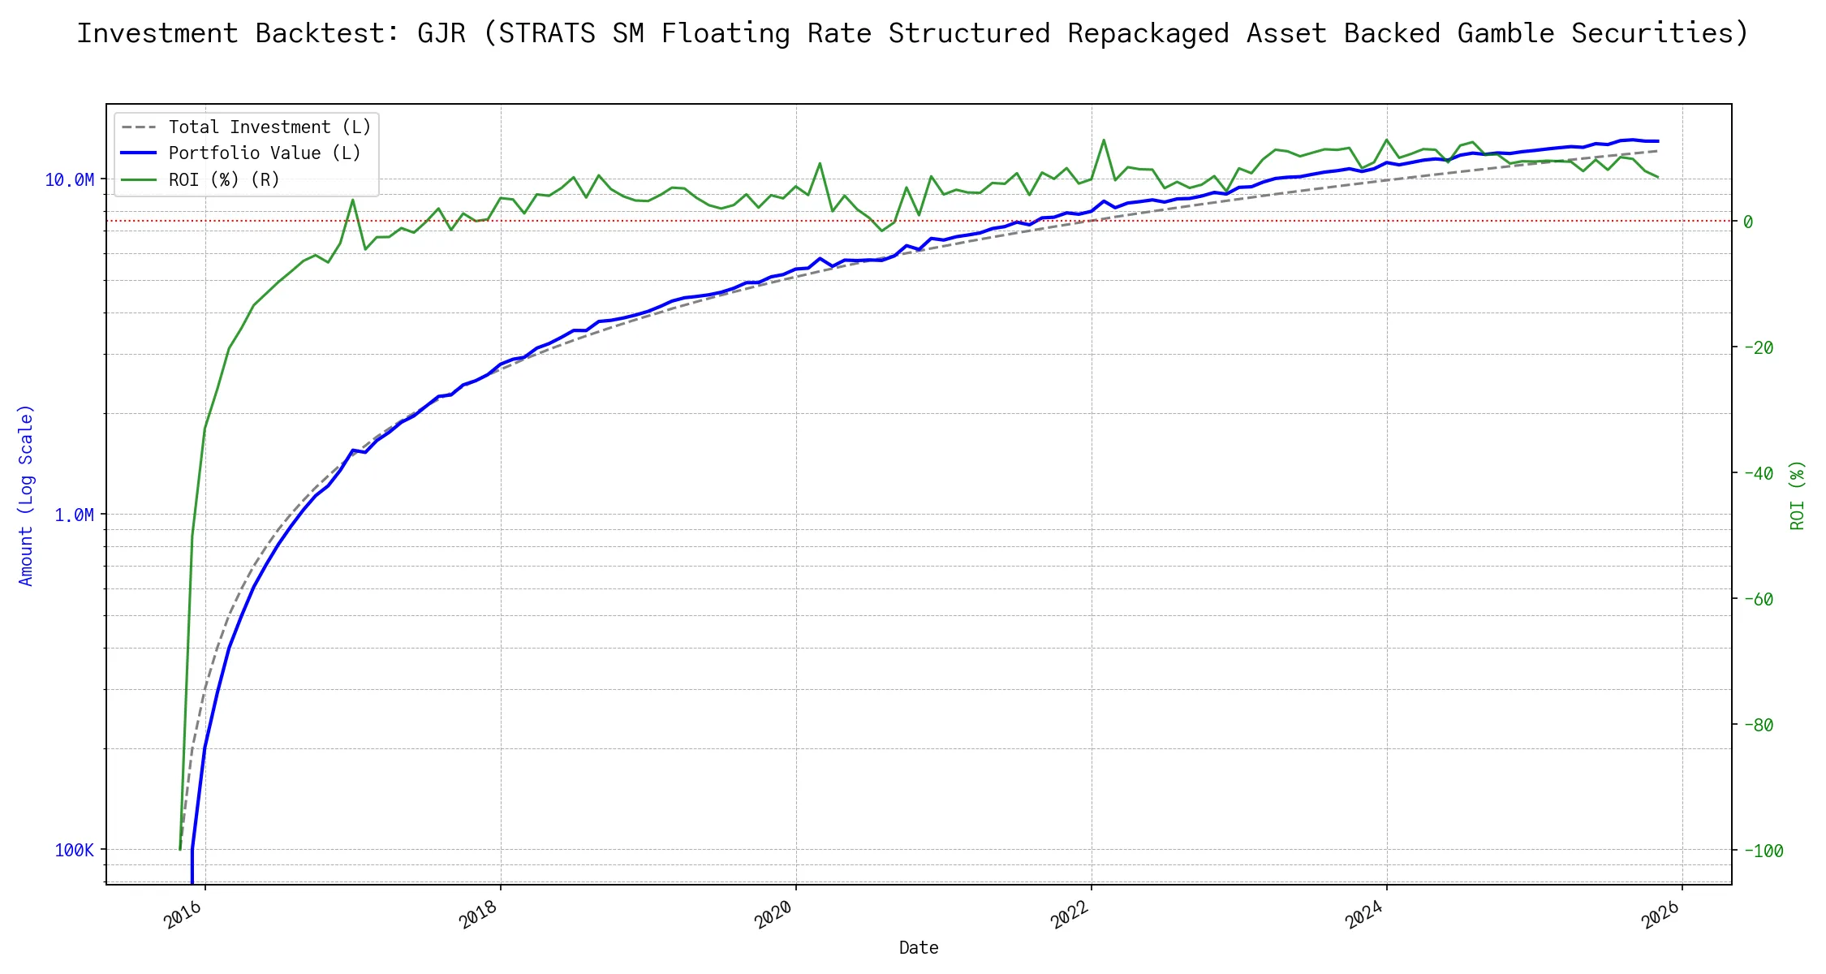Click the gray dashed legend swatch

click(x=139, y=127)
